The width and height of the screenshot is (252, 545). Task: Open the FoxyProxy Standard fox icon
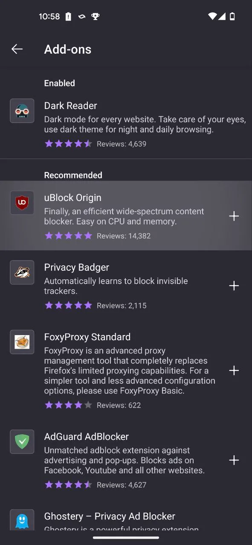[x=22, y=342]
